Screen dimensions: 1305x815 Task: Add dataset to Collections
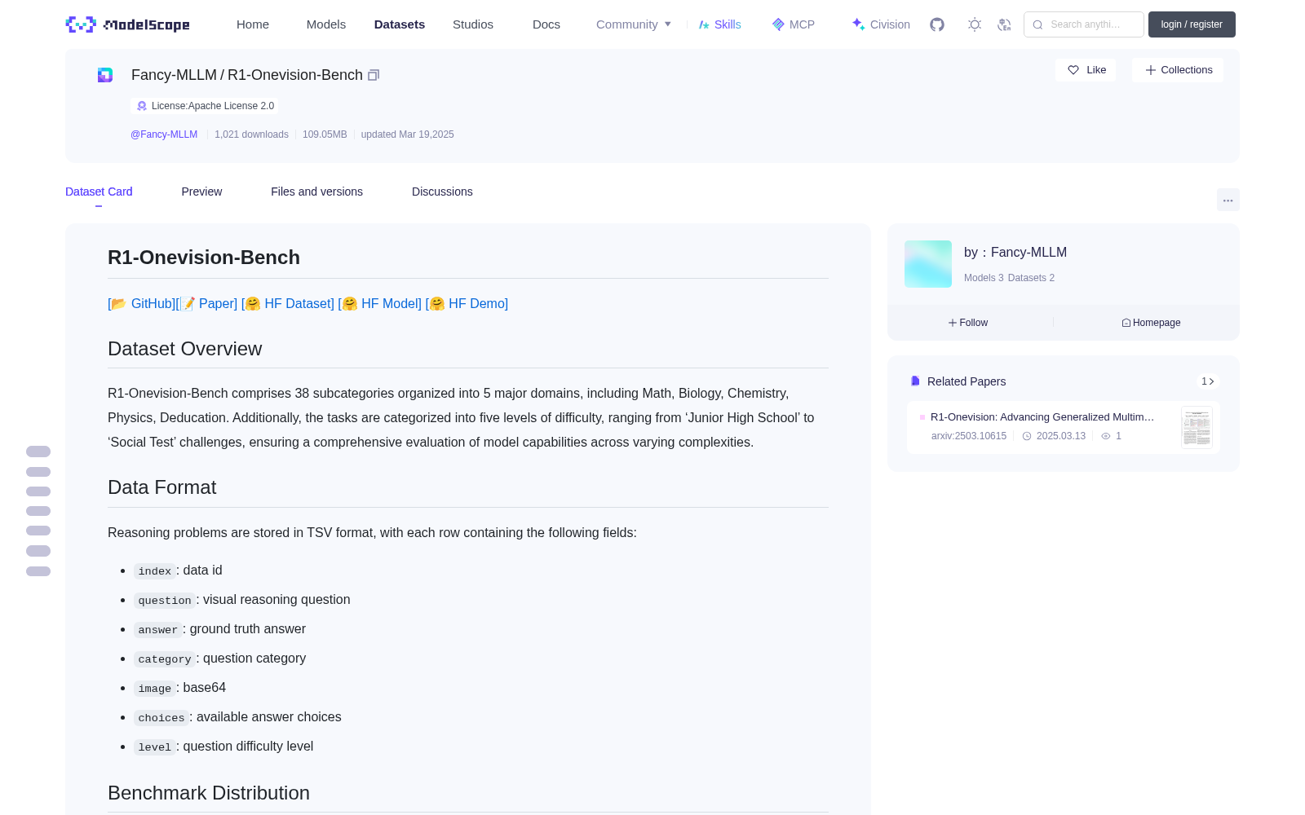[1178, 70]
